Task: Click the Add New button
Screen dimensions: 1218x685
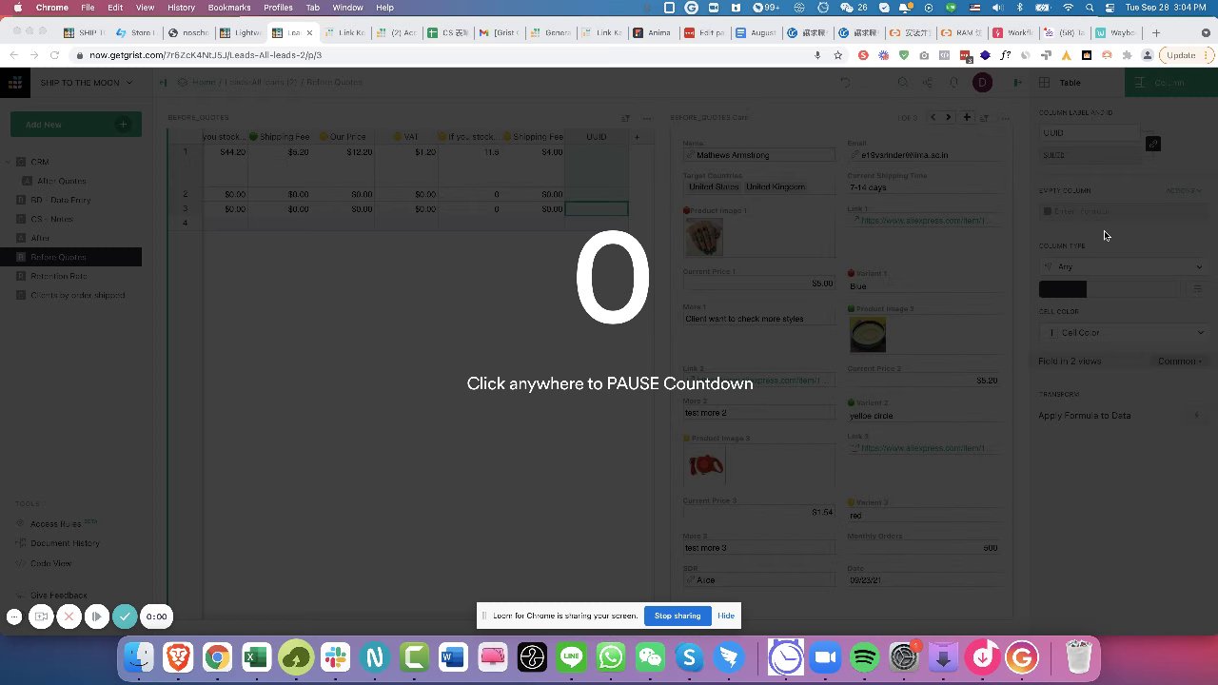Action: click(75, 124)
